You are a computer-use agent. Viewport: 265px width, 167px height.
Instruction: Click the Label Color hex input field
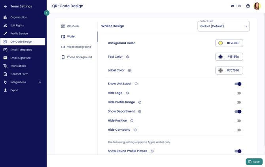click(x=233, y=71)
